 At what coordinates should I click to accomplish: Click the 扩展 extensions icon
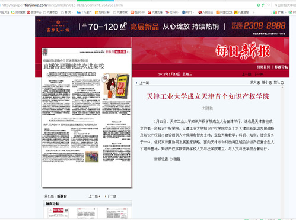pyautogui.click(x=275, y=12)
